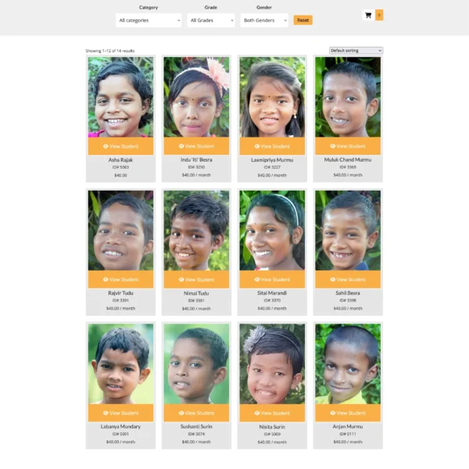Viewport: 469px width, 469px height.
Task: Click eye icon on Rajvir Tudu card
Action: [x=106, y=279]
